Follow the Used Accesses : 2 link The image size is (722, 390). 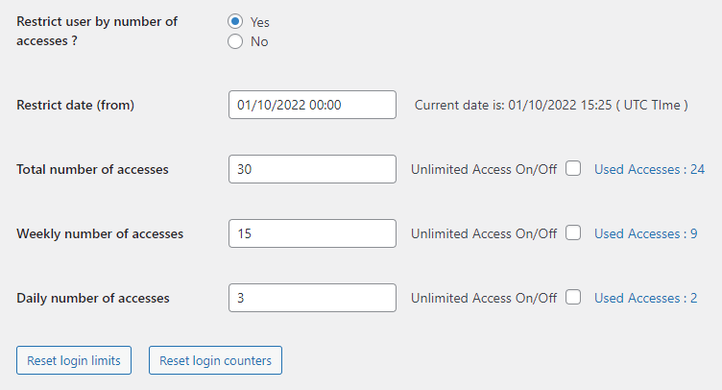click(645, 298)
